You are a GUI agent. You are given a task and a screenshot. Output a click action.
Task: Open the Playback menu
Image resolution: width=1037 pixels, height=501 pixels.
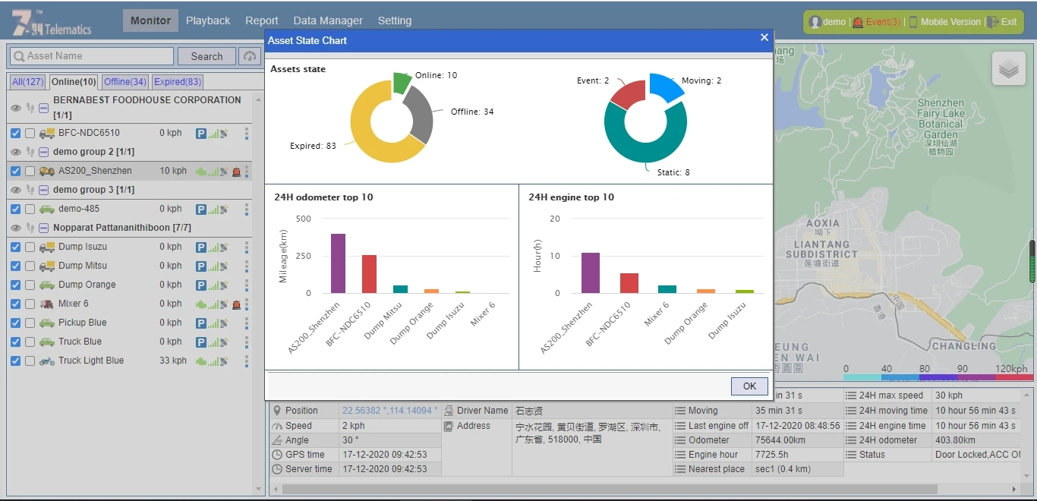[208, 20]
